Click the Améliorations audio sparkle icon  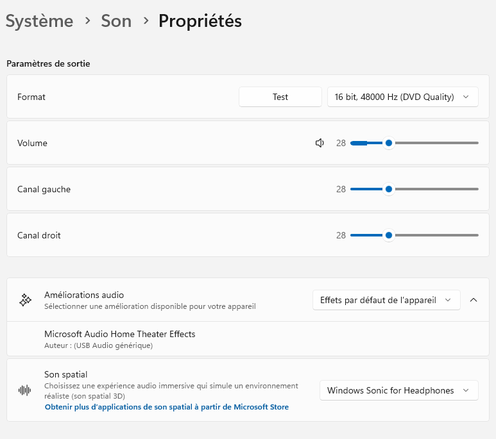tap(25, 300)
